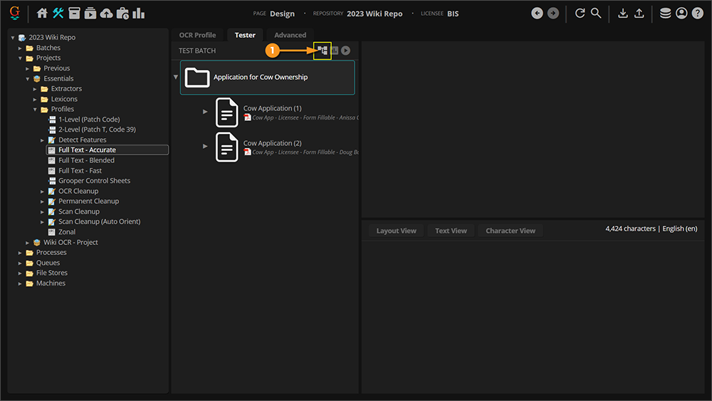Expand the Batches folder arrow
The height and width of the screenshot is (401, 712).
[20, 48]
